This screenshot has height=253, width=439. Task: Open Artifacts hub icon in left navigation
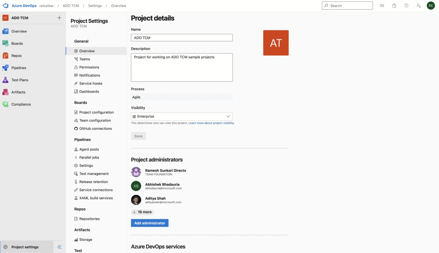click(5, 92)
